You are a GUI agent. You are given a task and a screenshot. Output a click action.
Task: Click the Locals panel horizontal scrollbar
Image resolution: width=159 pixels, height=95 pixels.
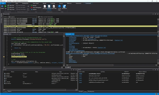[x=35, y=90]
